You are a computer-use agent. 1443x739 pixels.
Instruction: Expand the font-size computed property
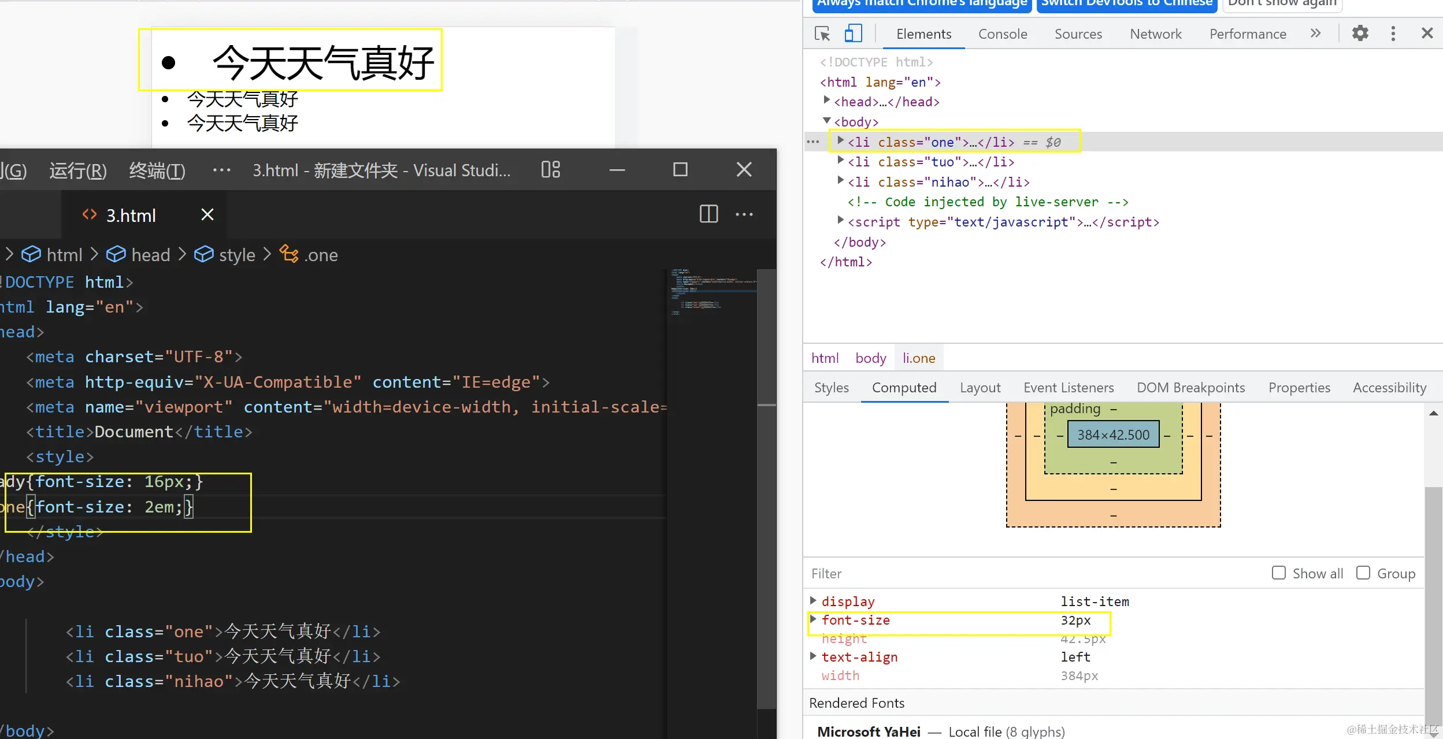coord(813,619)
